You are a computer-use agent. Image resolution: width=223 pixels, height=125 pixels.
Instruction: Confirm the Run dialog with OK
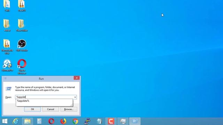32,109
